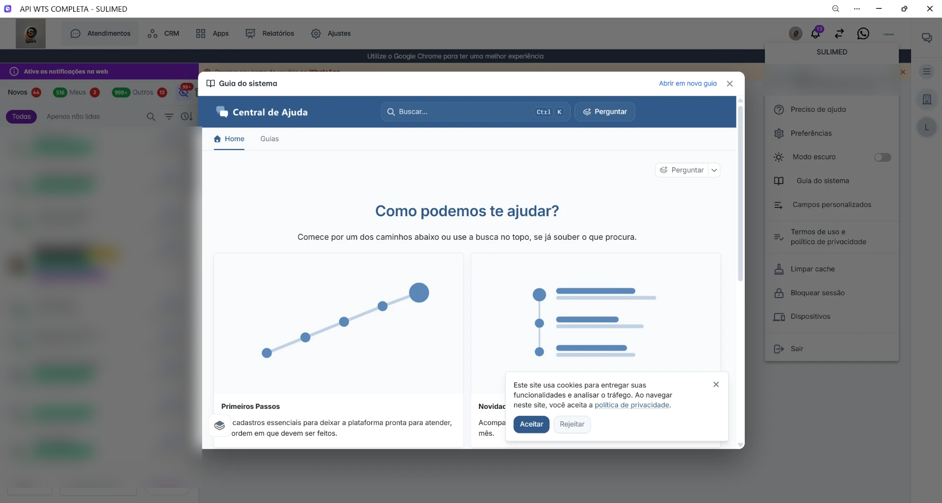
Task: Select Apenas não lidas filter
Action: point(73,117)
